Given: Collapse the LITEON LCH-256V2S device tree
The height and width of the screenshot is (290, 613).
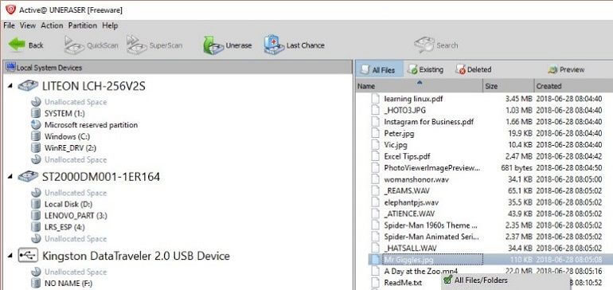Looking at the screenshot, I should (x=10, y=86).
